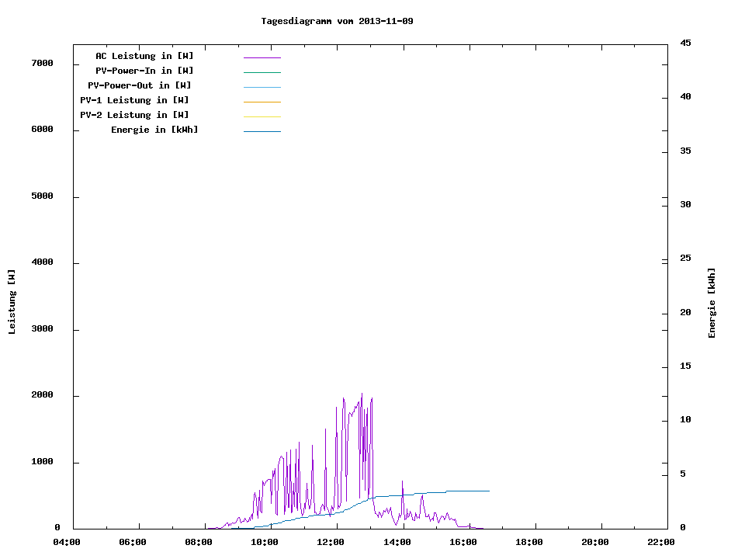Click the 12:00 time axis label
This screenshot has height=559, width=745.
(x=331, y=542)
